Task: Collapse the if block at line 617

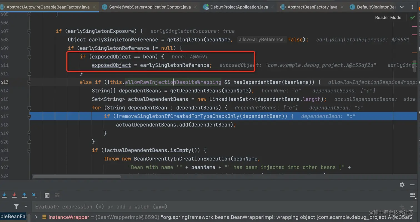Action: [x=29, y=116]
